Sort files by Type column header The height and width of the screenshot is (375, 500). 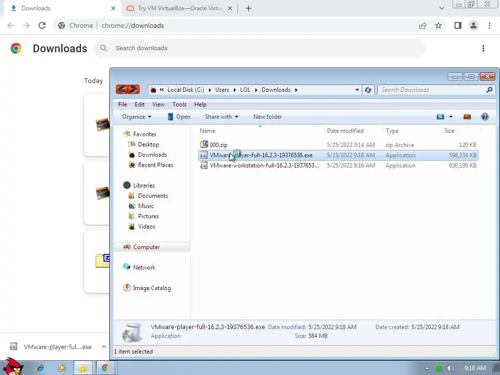pos(392,131)
